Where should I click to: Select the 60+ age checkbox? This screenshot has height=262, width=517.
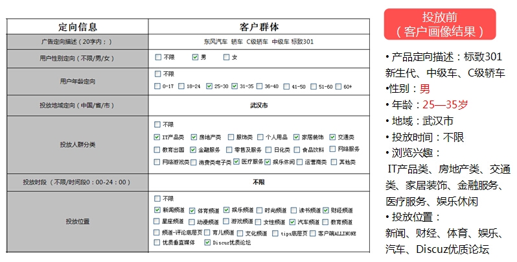(x=338, y=86)
